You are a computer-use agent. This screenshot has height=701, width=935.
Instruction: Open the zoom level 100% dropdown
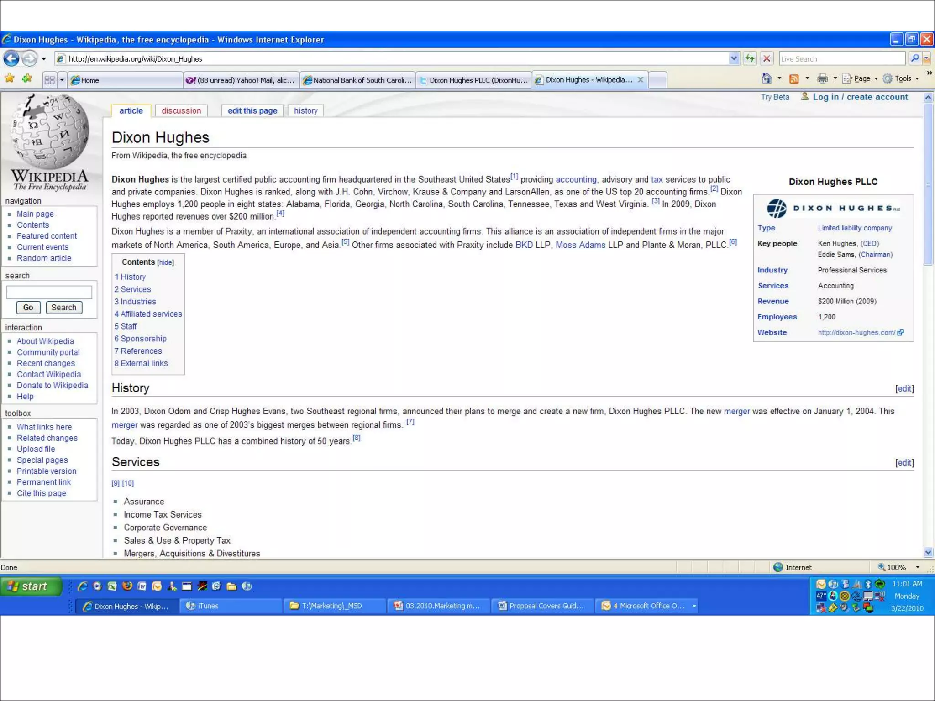[x=918, y=567]
